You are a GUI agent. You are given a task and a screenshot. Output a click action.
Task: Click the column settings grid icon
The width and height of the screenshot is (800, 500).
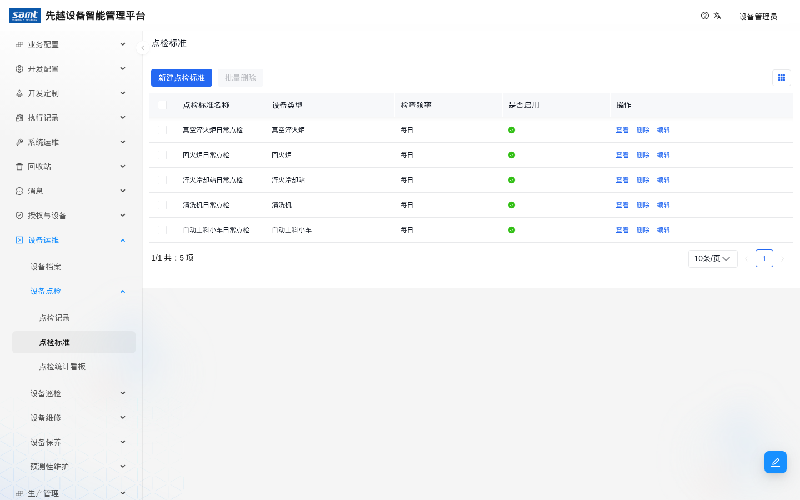pos(782,78)
